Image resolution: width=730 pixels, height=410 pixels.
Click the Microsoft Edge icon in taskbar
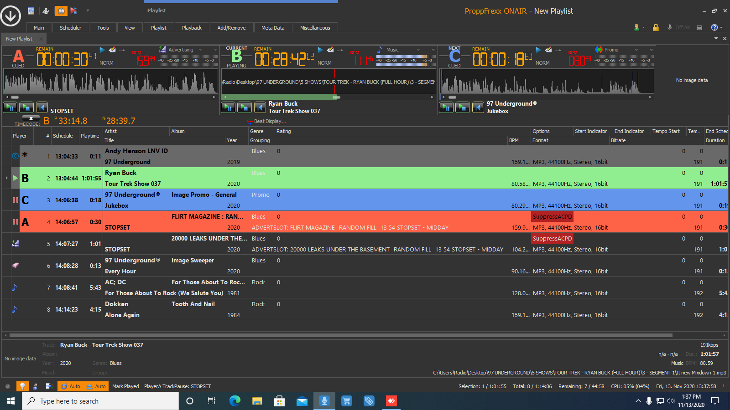(235, 401)
